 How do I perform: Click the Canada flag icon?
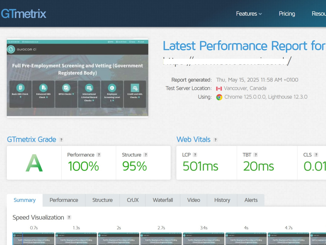219,89
